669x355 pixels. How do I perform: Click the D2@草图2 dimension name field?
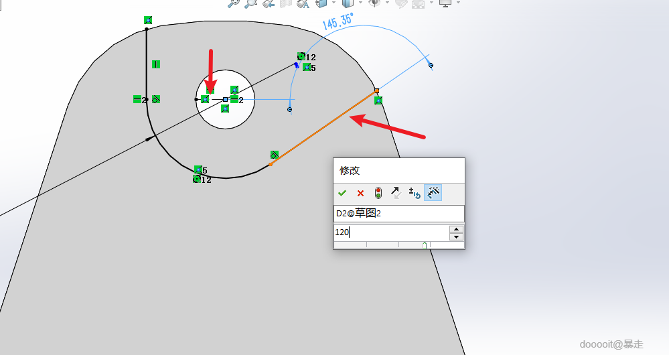click(x=399, y=214)
